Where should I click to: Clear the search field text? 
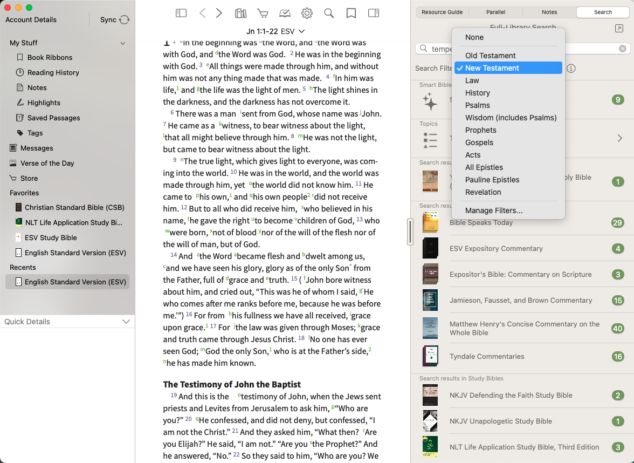[623, 49]
